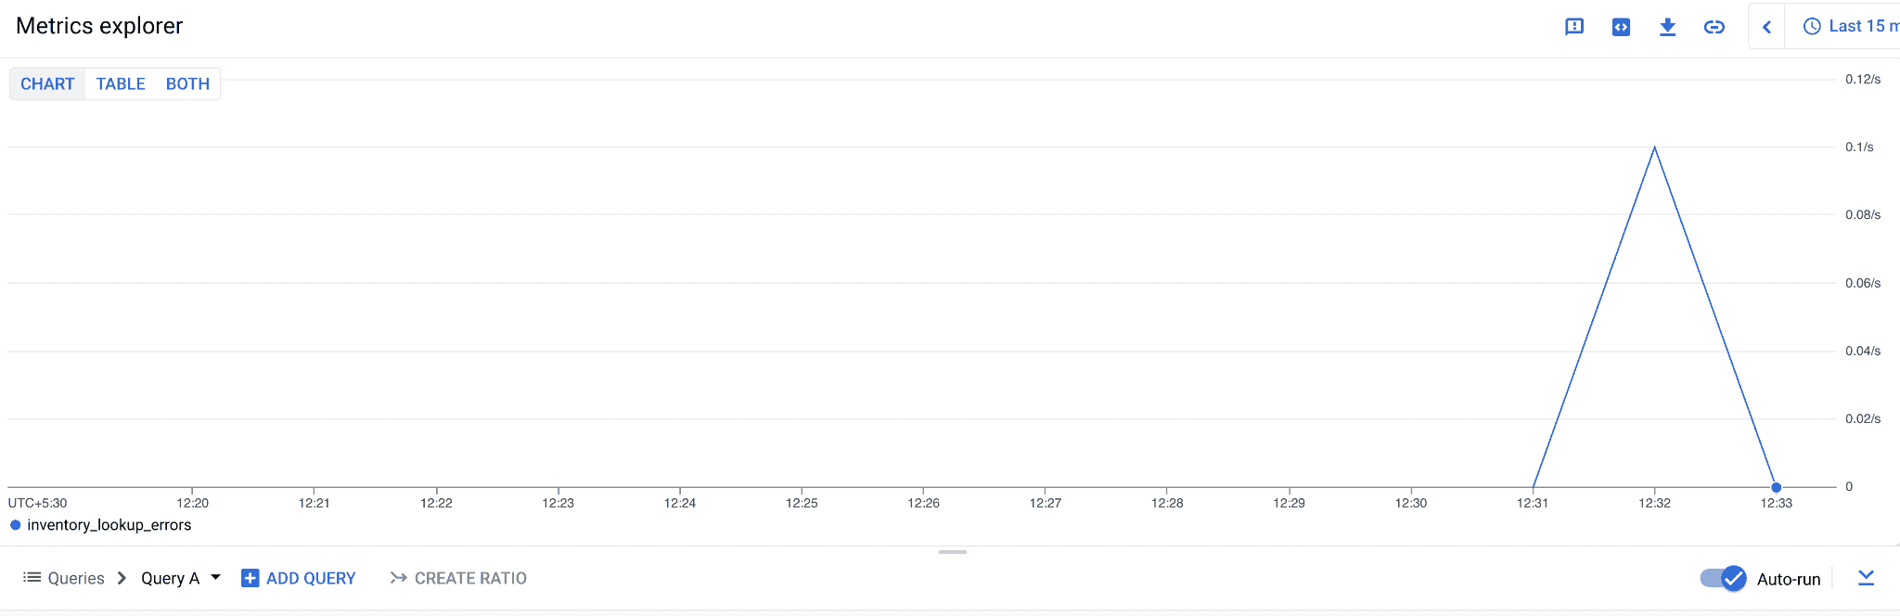Click the previous time range chevron

tap(1767, 27)
